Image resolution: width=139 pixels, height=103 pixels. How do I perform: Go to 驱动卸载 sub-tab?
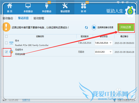39,18
